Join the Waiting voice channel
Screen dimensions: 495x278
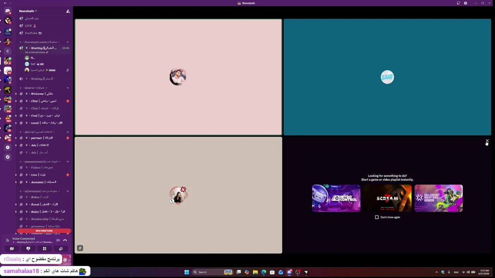(44, 79)
